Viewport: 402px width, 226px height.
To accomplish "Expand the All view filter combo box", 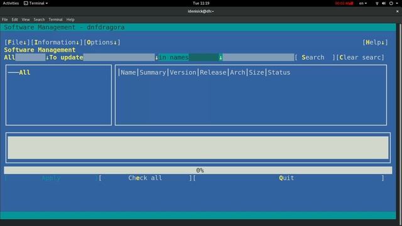I will pos(26,57).
